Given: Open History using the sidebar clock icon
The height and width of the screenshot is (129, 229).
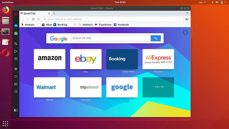Looking at the screenshot, I should tap(16, 92).
